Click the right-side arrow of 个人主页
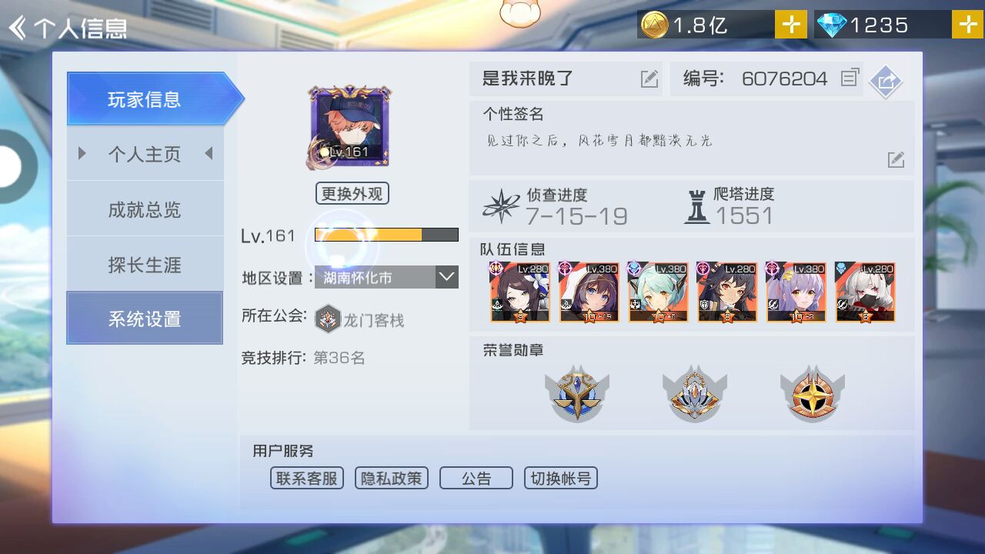This screenshot has width=985, height=554. click(x=208, y=154)
